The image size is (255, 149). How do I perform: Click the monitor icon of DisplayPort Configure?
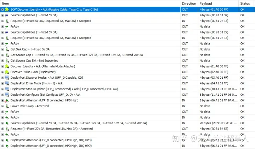point(7,95)
